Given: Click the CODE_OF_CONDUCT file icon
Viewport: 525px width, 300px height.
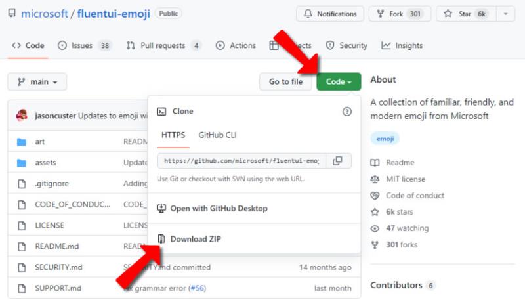Looking at the screenshot, I should [22, 205].
